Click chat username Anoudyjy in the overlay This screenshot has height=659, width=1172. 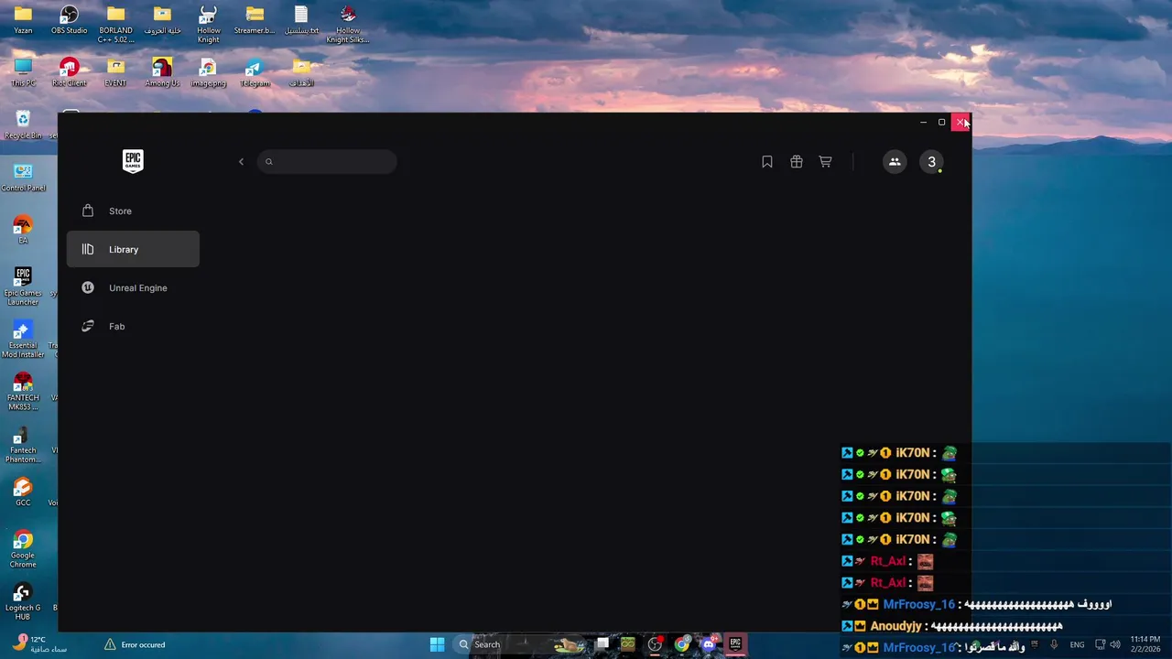pos(895,626)
